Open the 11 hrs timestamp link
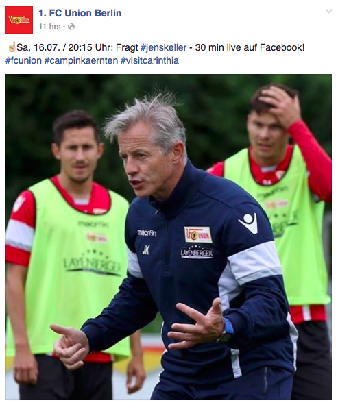338x405 pixels. coord(49,27)
